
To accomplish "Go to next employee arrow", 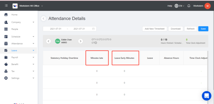I will point(81,41).
